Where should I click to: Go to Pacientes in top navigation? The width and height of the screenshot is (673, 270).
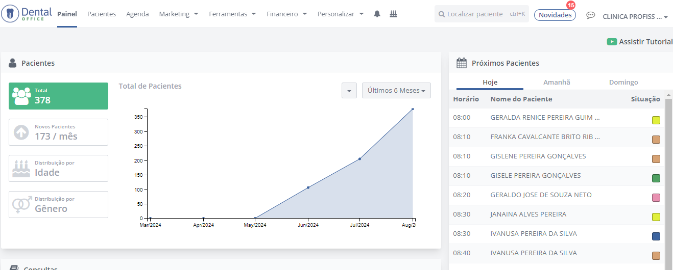(x=102, y=14)
